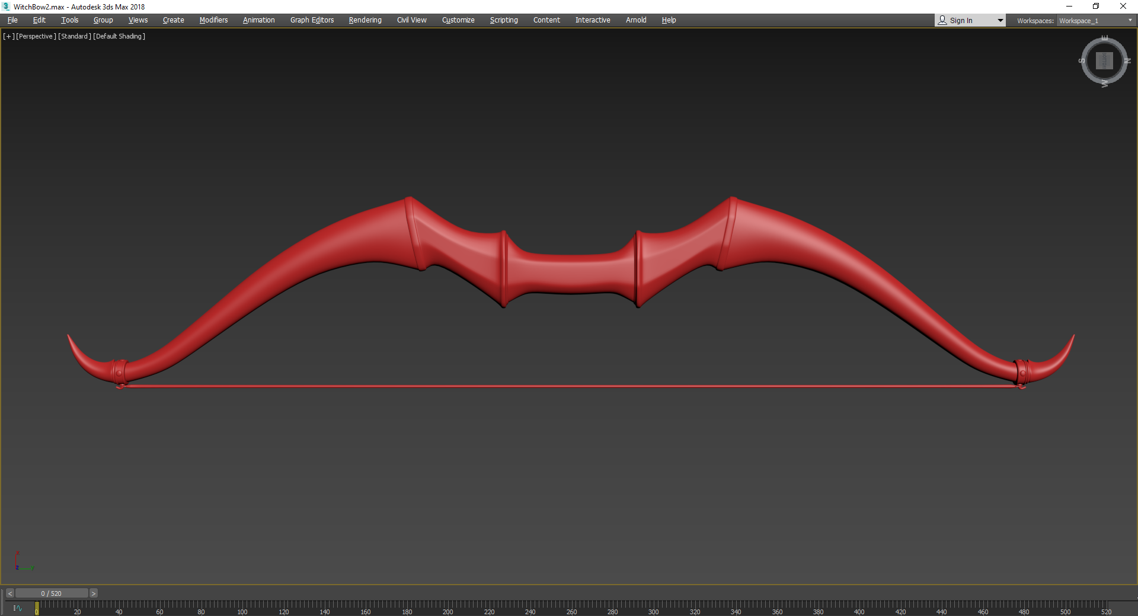
Task: Open the Civil View menu
Action: [x=412, y=20]
